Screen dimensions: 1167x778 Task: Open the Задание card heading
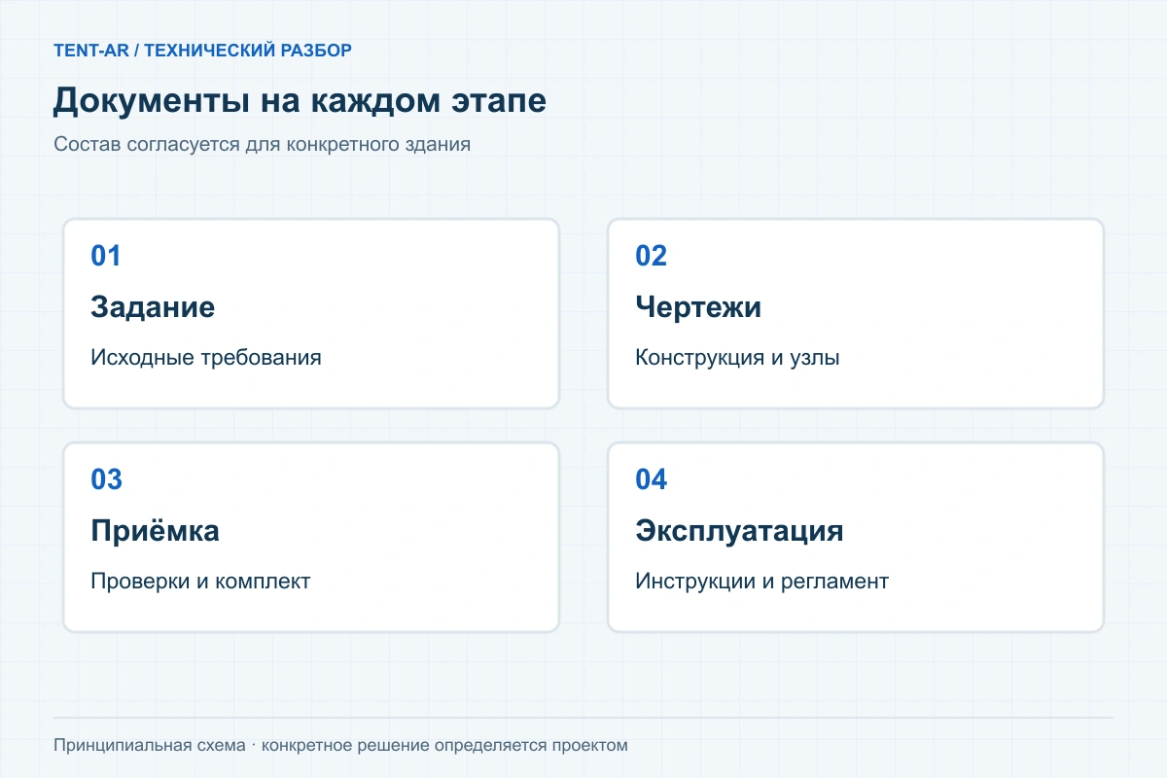153,307
